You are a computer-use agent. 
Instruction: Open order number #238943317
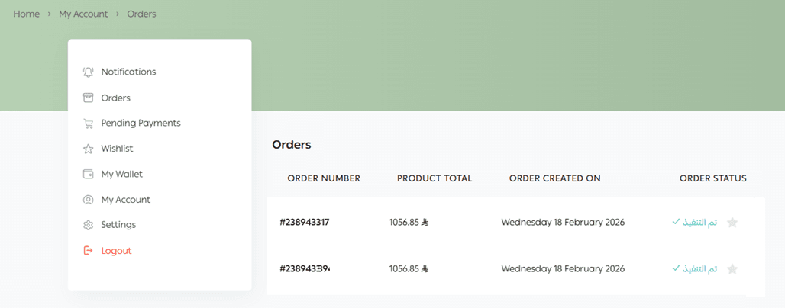pyautogui.click(x=304, y=223)
